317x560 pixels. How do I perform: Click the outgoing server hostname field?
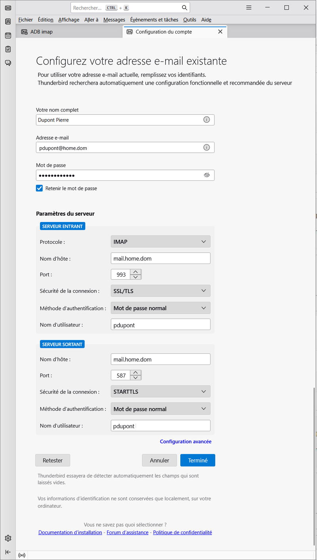[x=160, y=359]
